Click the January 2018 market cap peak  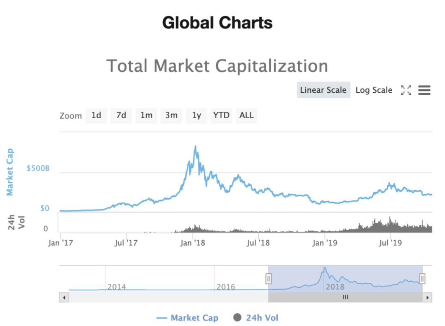tap(195, 146)
